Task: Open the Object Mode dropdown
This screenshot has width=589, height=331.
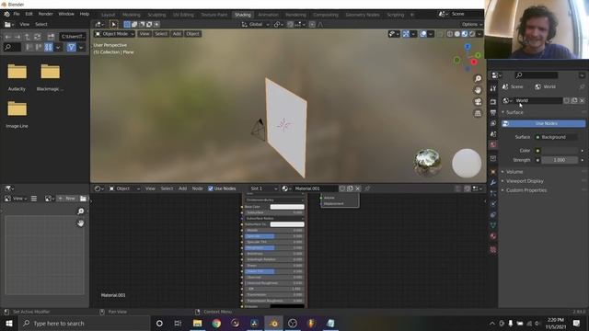Action: tap(114, 34)
